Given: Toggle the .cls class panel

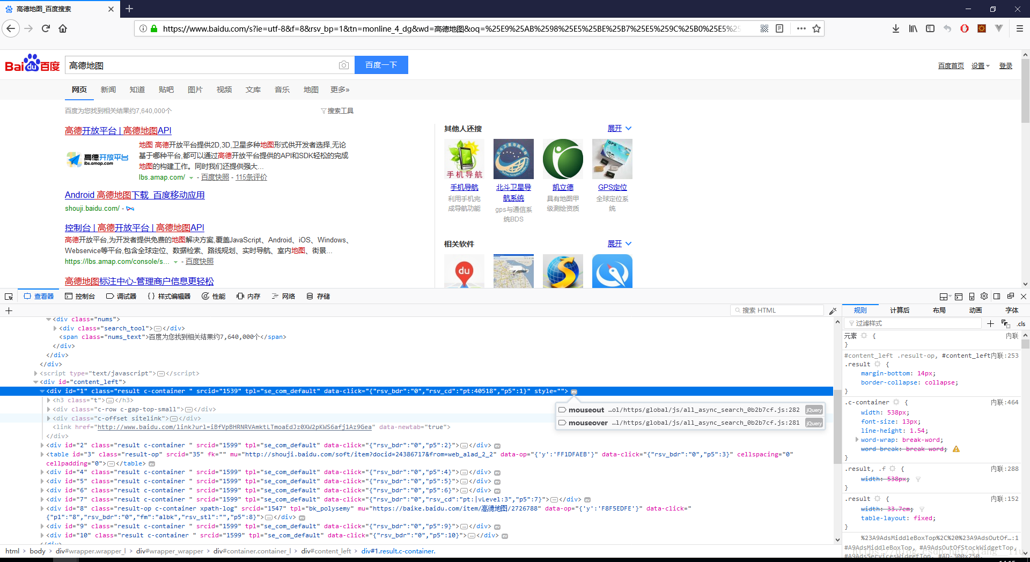Looking at the screenshot, I should (1020, 323).
